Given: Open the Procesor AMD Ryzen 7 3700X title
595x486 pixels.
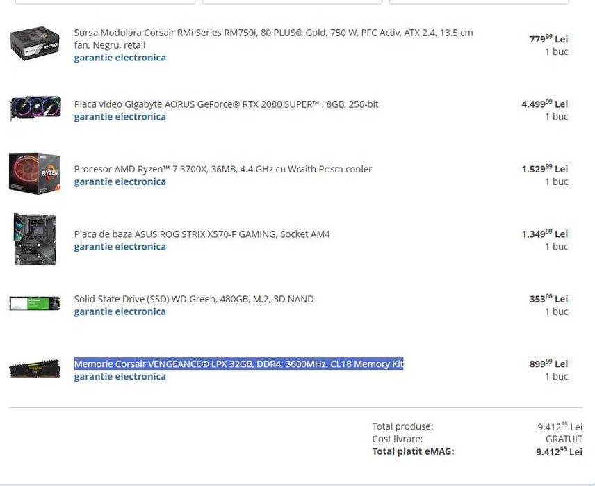Looking at the screenshot, I should click(223, 169).
